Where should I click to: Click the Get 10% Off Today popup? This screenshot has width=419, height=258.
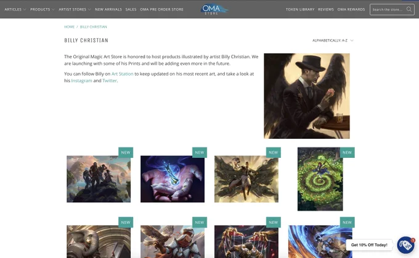pyautogui.click(x=369, y=245)
